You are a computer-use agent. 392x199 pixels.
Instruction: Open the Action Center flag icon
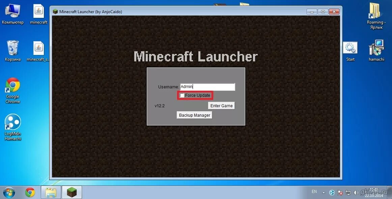coord(340,193)
